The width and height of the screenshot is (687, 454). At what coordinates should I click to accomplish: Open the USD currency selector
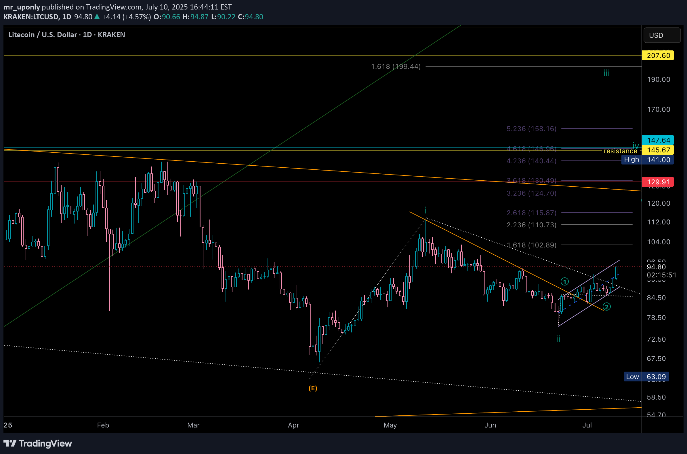(x=662, y=35)
